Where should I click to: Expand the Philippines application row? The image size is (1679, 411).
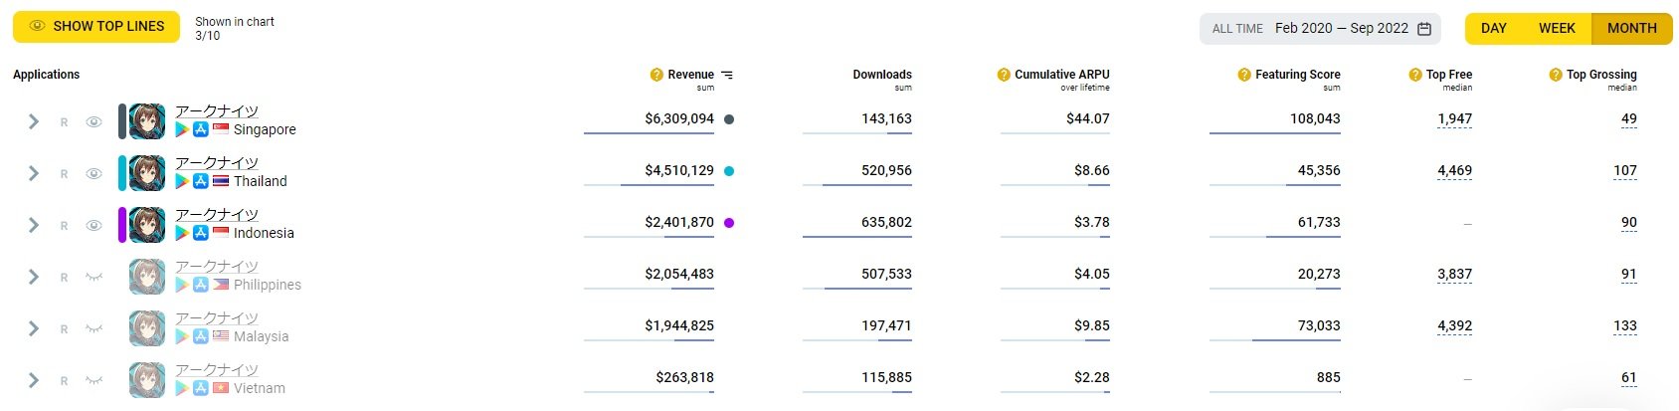pyautogui.click(x=34, y=277)
